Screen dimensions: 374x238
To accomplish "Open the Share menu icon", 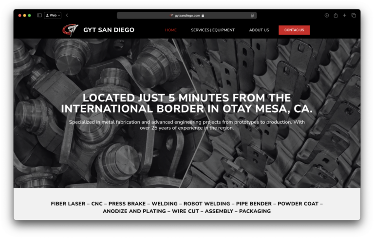I will click(x=336, y=15).
